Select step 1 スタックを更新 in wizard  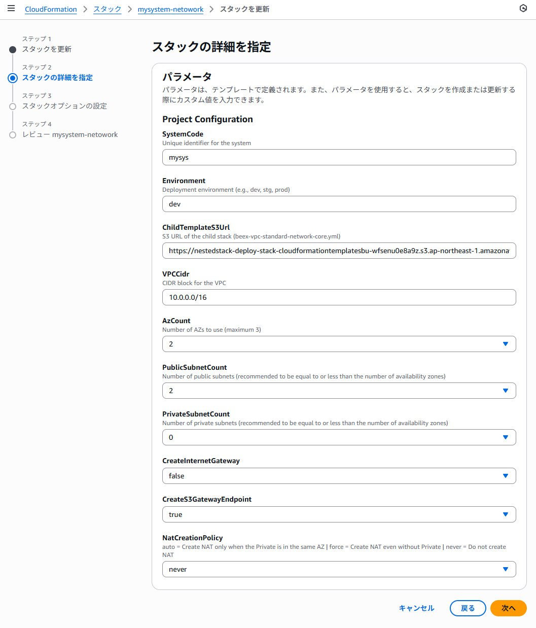tap(47, 49)
